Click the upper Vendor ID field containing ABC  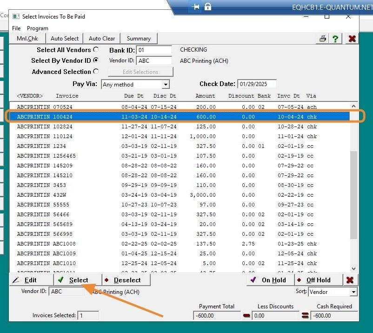[x=154, y=60]
